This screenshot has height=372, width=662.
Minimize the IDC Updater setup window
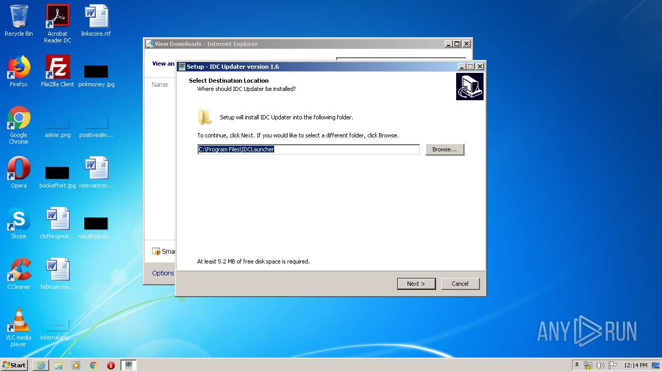(x=461, y=67)
